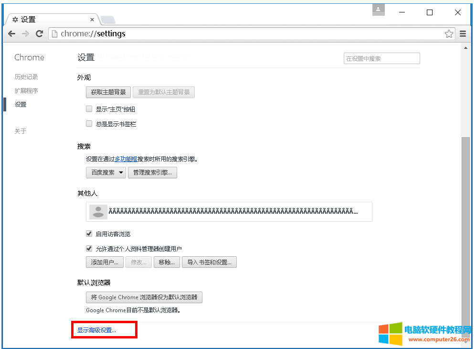The image size is (476, 349).
Task: Click the settings search box 在设置中搜索
Action: tap(381, 58)
